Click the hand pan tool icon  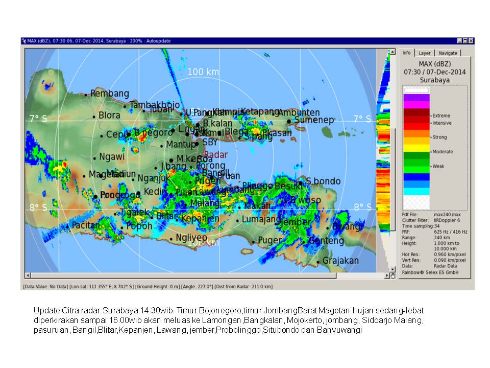pos(393,275)
